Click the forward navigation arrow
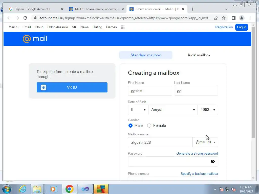259x194 pixels. point(17,18)
